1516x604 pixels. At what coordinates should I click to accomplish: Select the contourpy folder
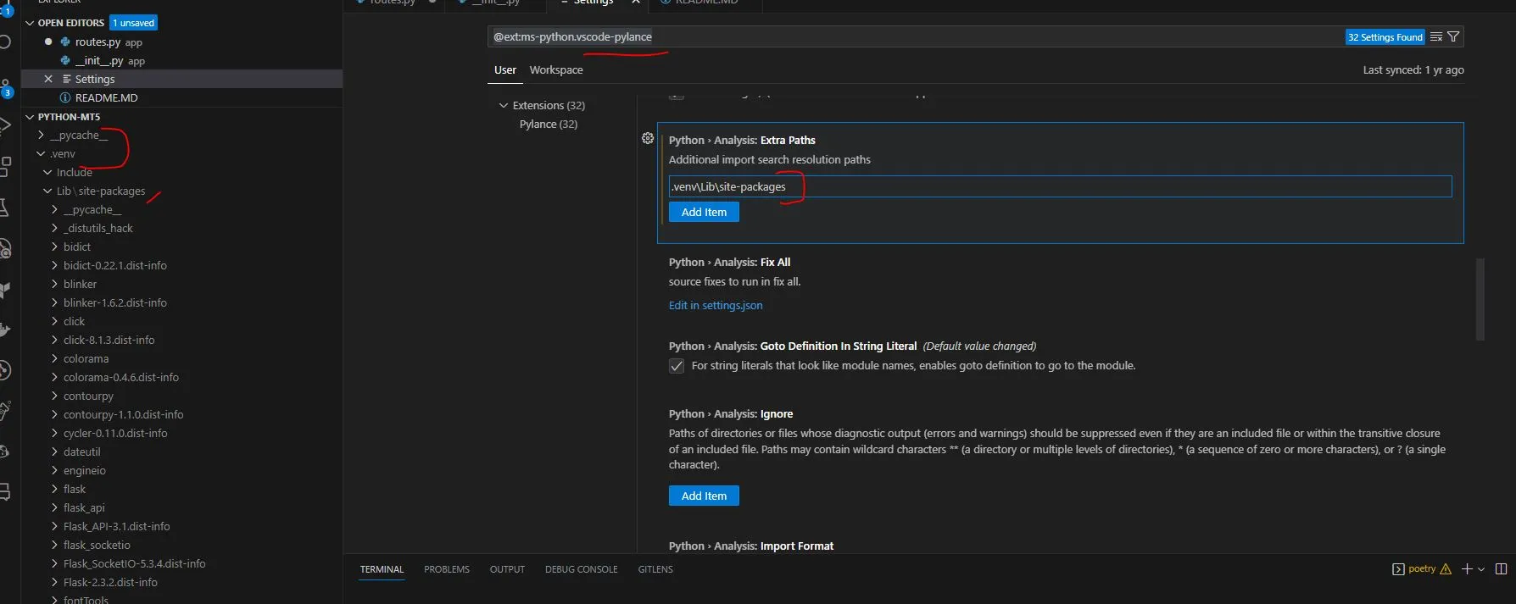click(x=88, y=396)
